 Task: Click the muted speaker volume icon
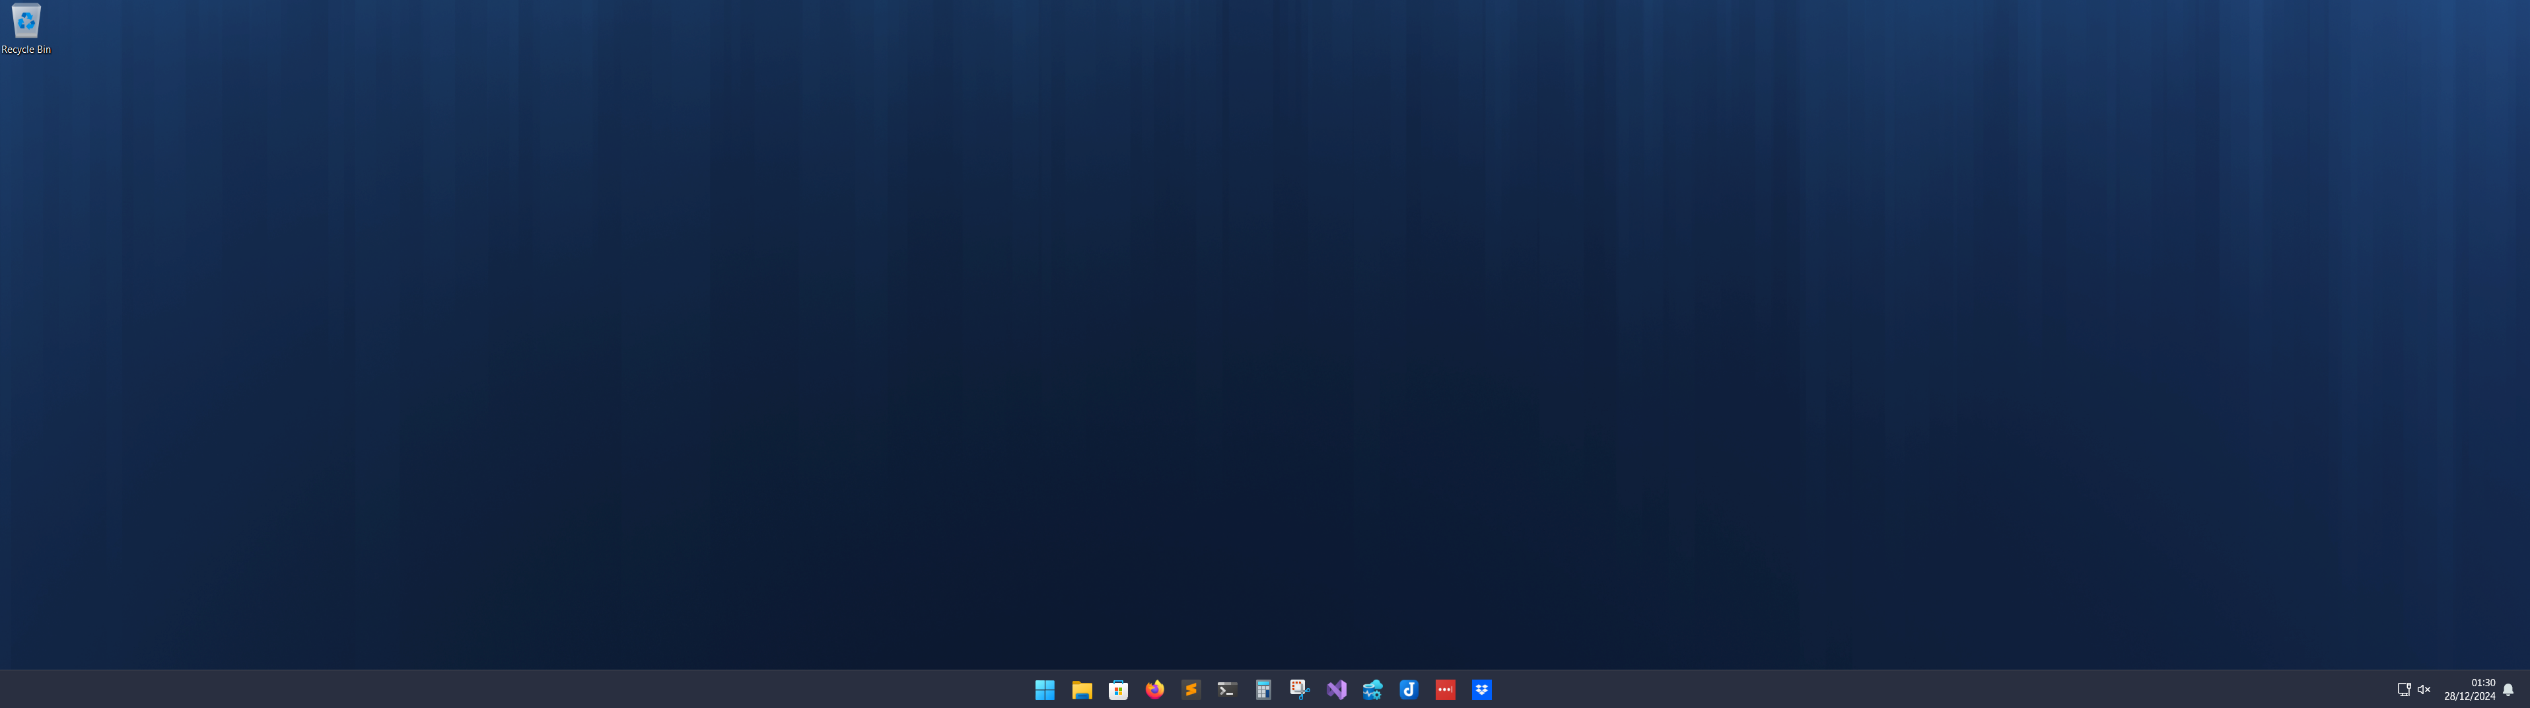pos(2424,690)
